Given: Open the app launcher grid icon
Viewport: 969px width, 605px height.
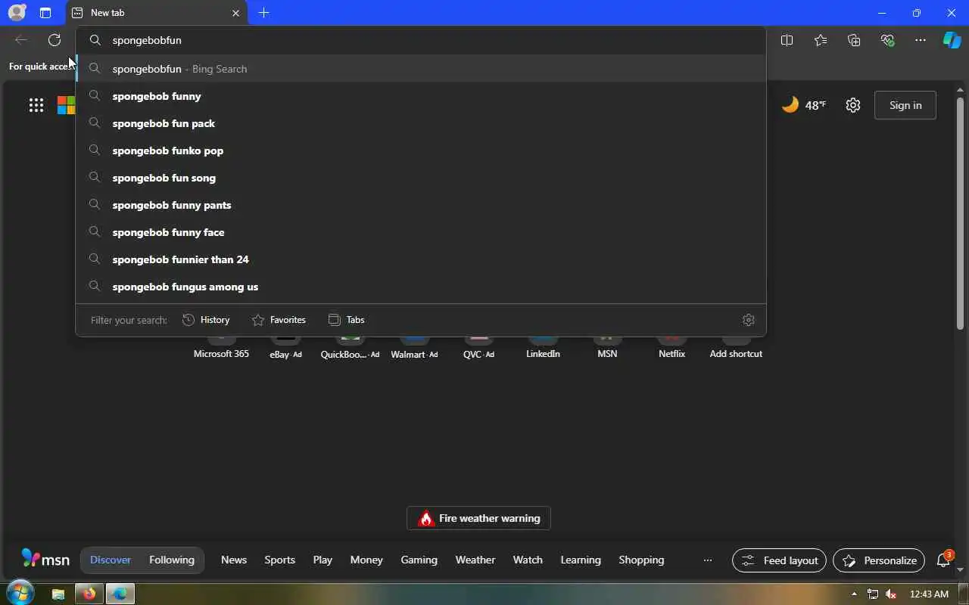Looking at the screenshot, I should click(x=36, y=105).
